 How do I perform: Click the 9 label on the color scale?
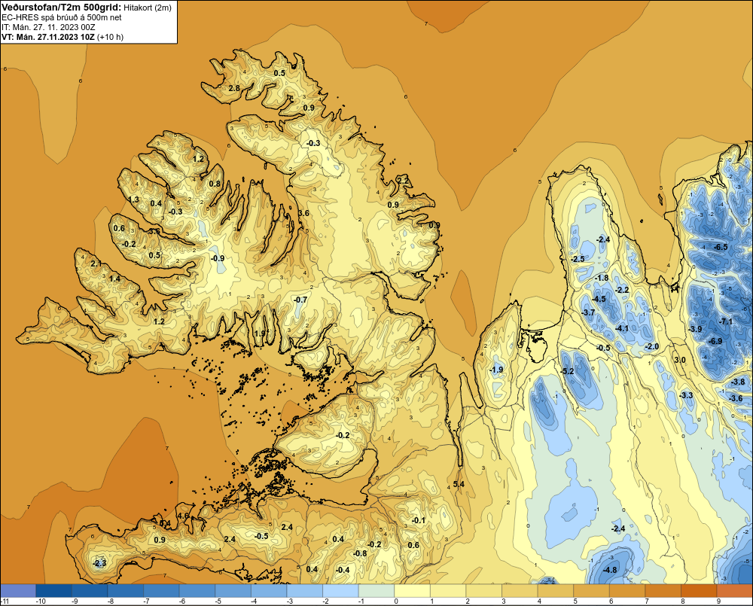tap(719, 601)
